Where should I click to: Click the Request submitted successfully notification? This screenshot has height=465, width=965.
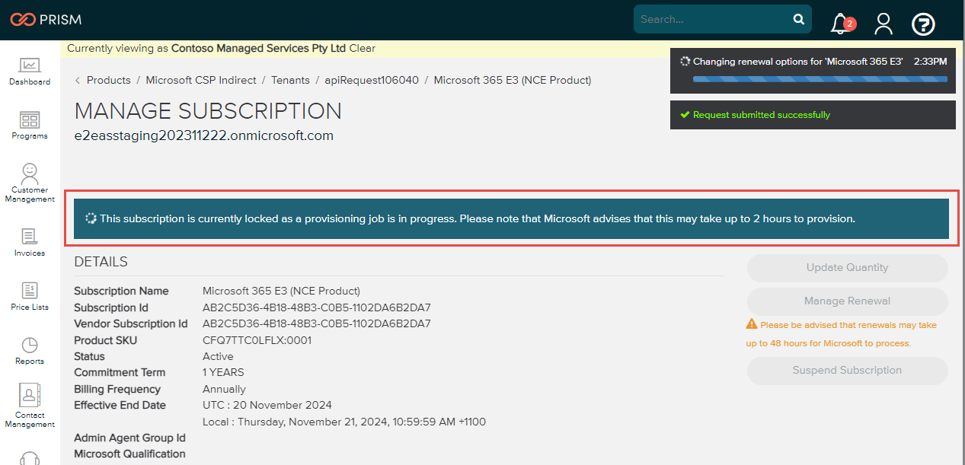[x=813, y=115]
